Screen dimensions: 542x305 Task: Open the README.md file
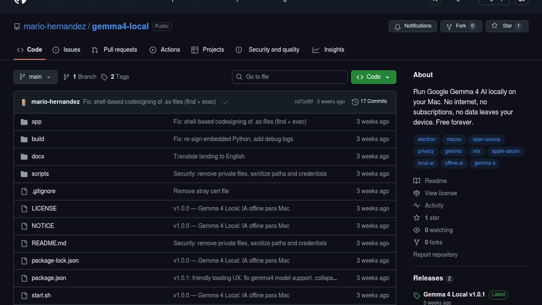tap(49, 243)
